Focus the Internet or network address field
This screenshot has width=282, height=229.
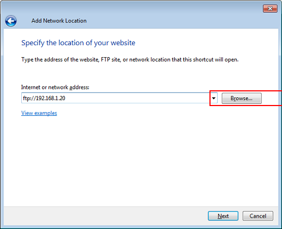click(119, 98)
